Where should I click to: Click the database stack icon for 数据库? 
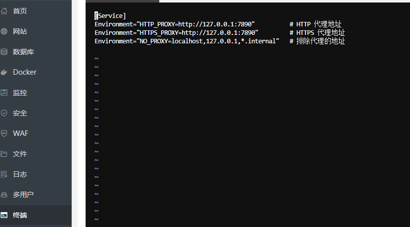[4, 52]
